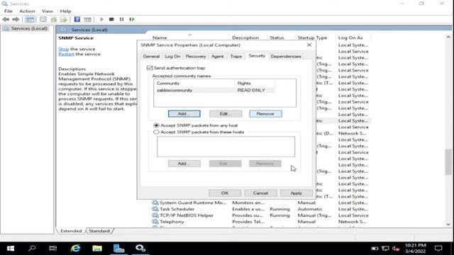This screenshot has width=454, height=255.
Task: Click the volume tray icon
Action: click(x=396, y=249)
